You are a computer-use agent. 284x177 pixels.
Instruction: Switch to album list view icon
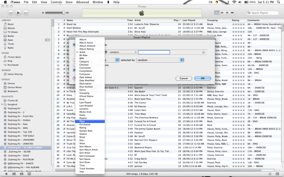[222, 13]
